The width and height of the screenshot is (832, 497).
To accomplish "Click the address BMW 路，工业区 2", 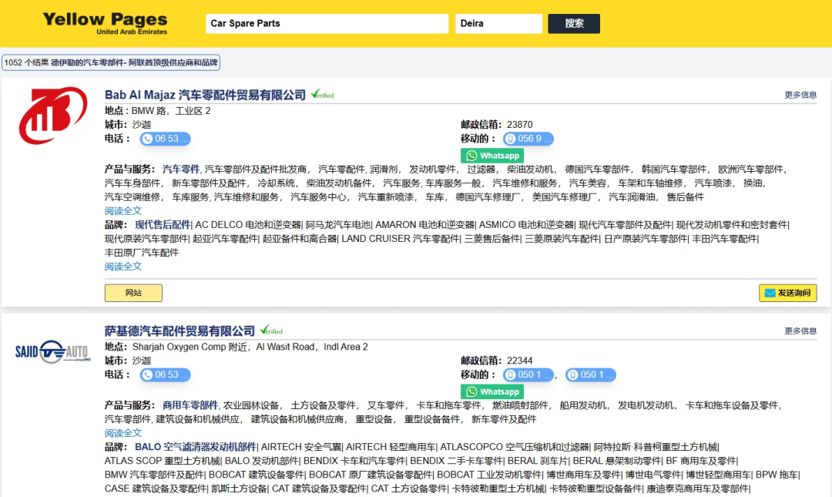I will tap(171, 111).
